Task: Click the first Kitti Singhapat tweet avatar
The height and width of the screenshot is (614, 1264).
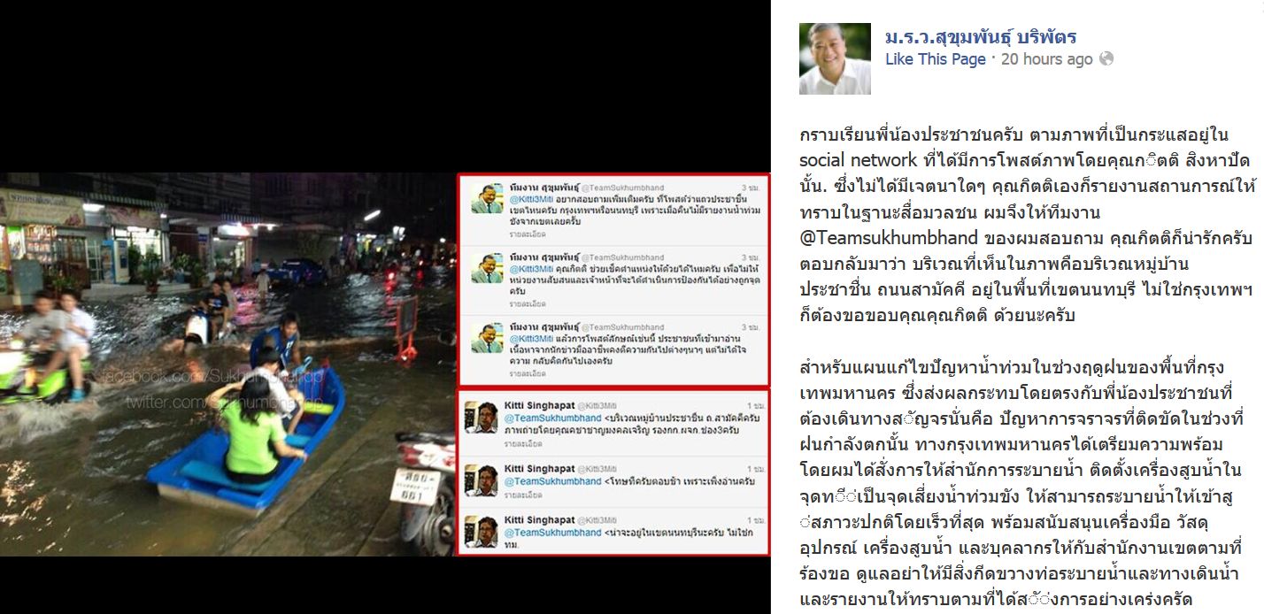Action: (483, 418)
